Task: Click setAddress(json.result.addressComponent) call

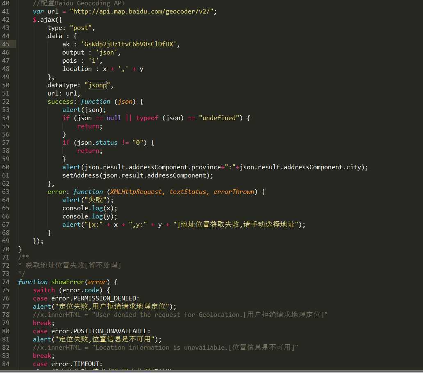Action: pyautogui.click(x=138, y=175)
